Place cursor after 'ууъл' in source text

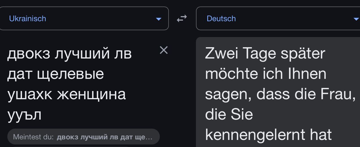(x=42, y=115)
